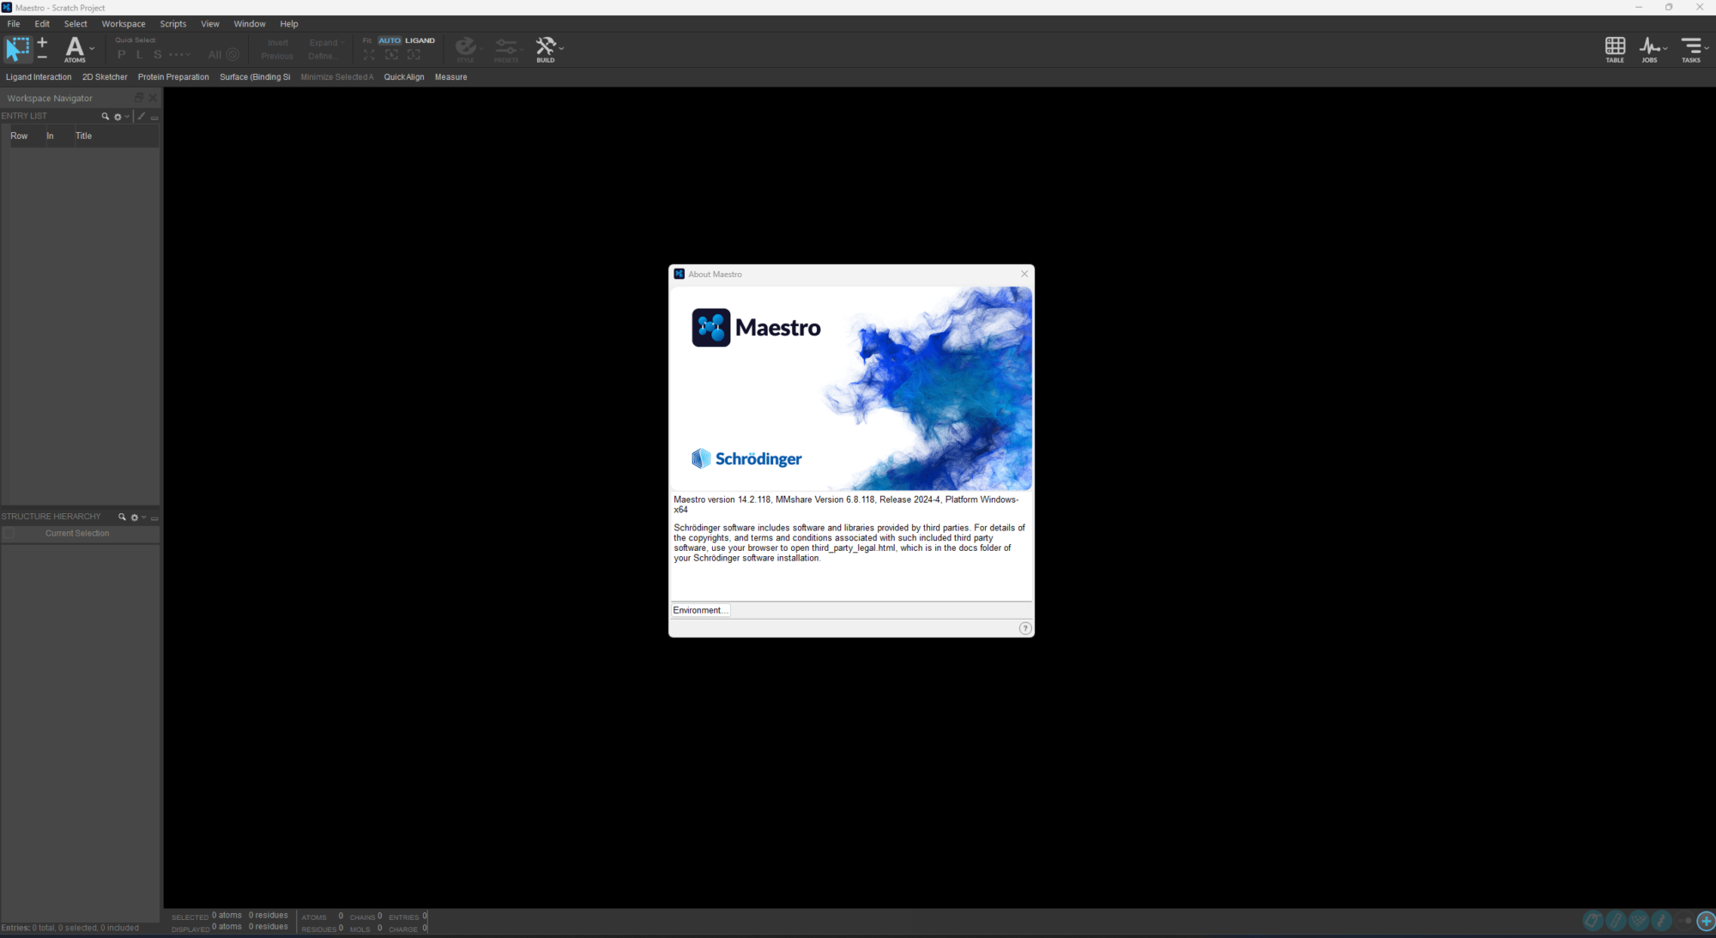
Task: Click the Environment button in About dialog
Action: [698, 608]
